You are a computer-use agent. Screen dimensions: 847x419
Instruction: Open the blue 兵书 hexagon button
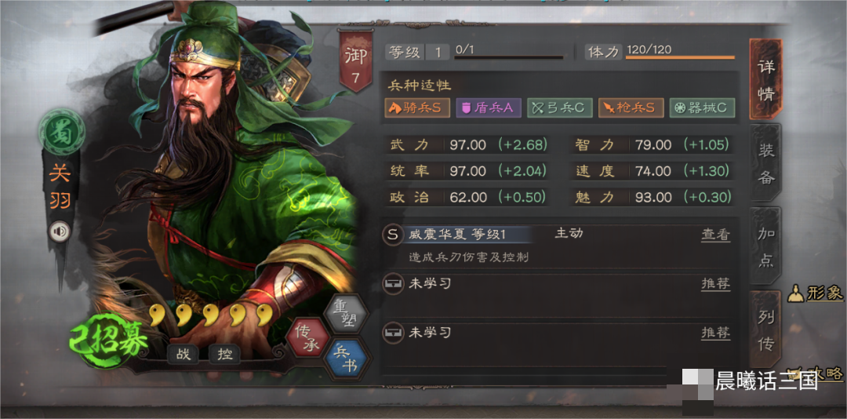[347, 361]
